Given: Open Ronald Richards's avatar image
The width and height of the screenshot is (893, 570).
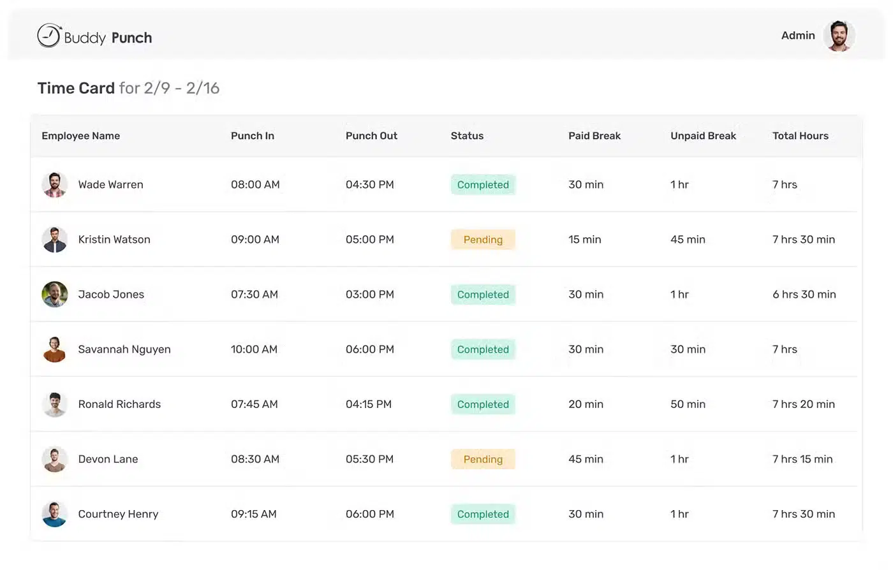Looking at the screenshot, I should pos(54,404).
